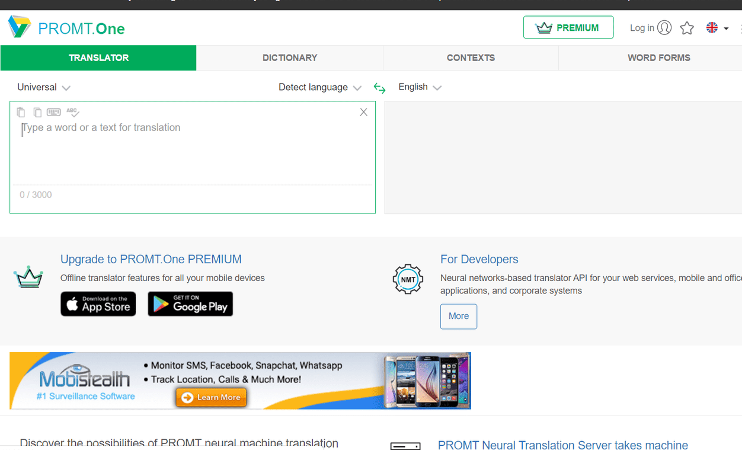
Task: Open the Detect language dropdown
Action: [x=320, y=87]
